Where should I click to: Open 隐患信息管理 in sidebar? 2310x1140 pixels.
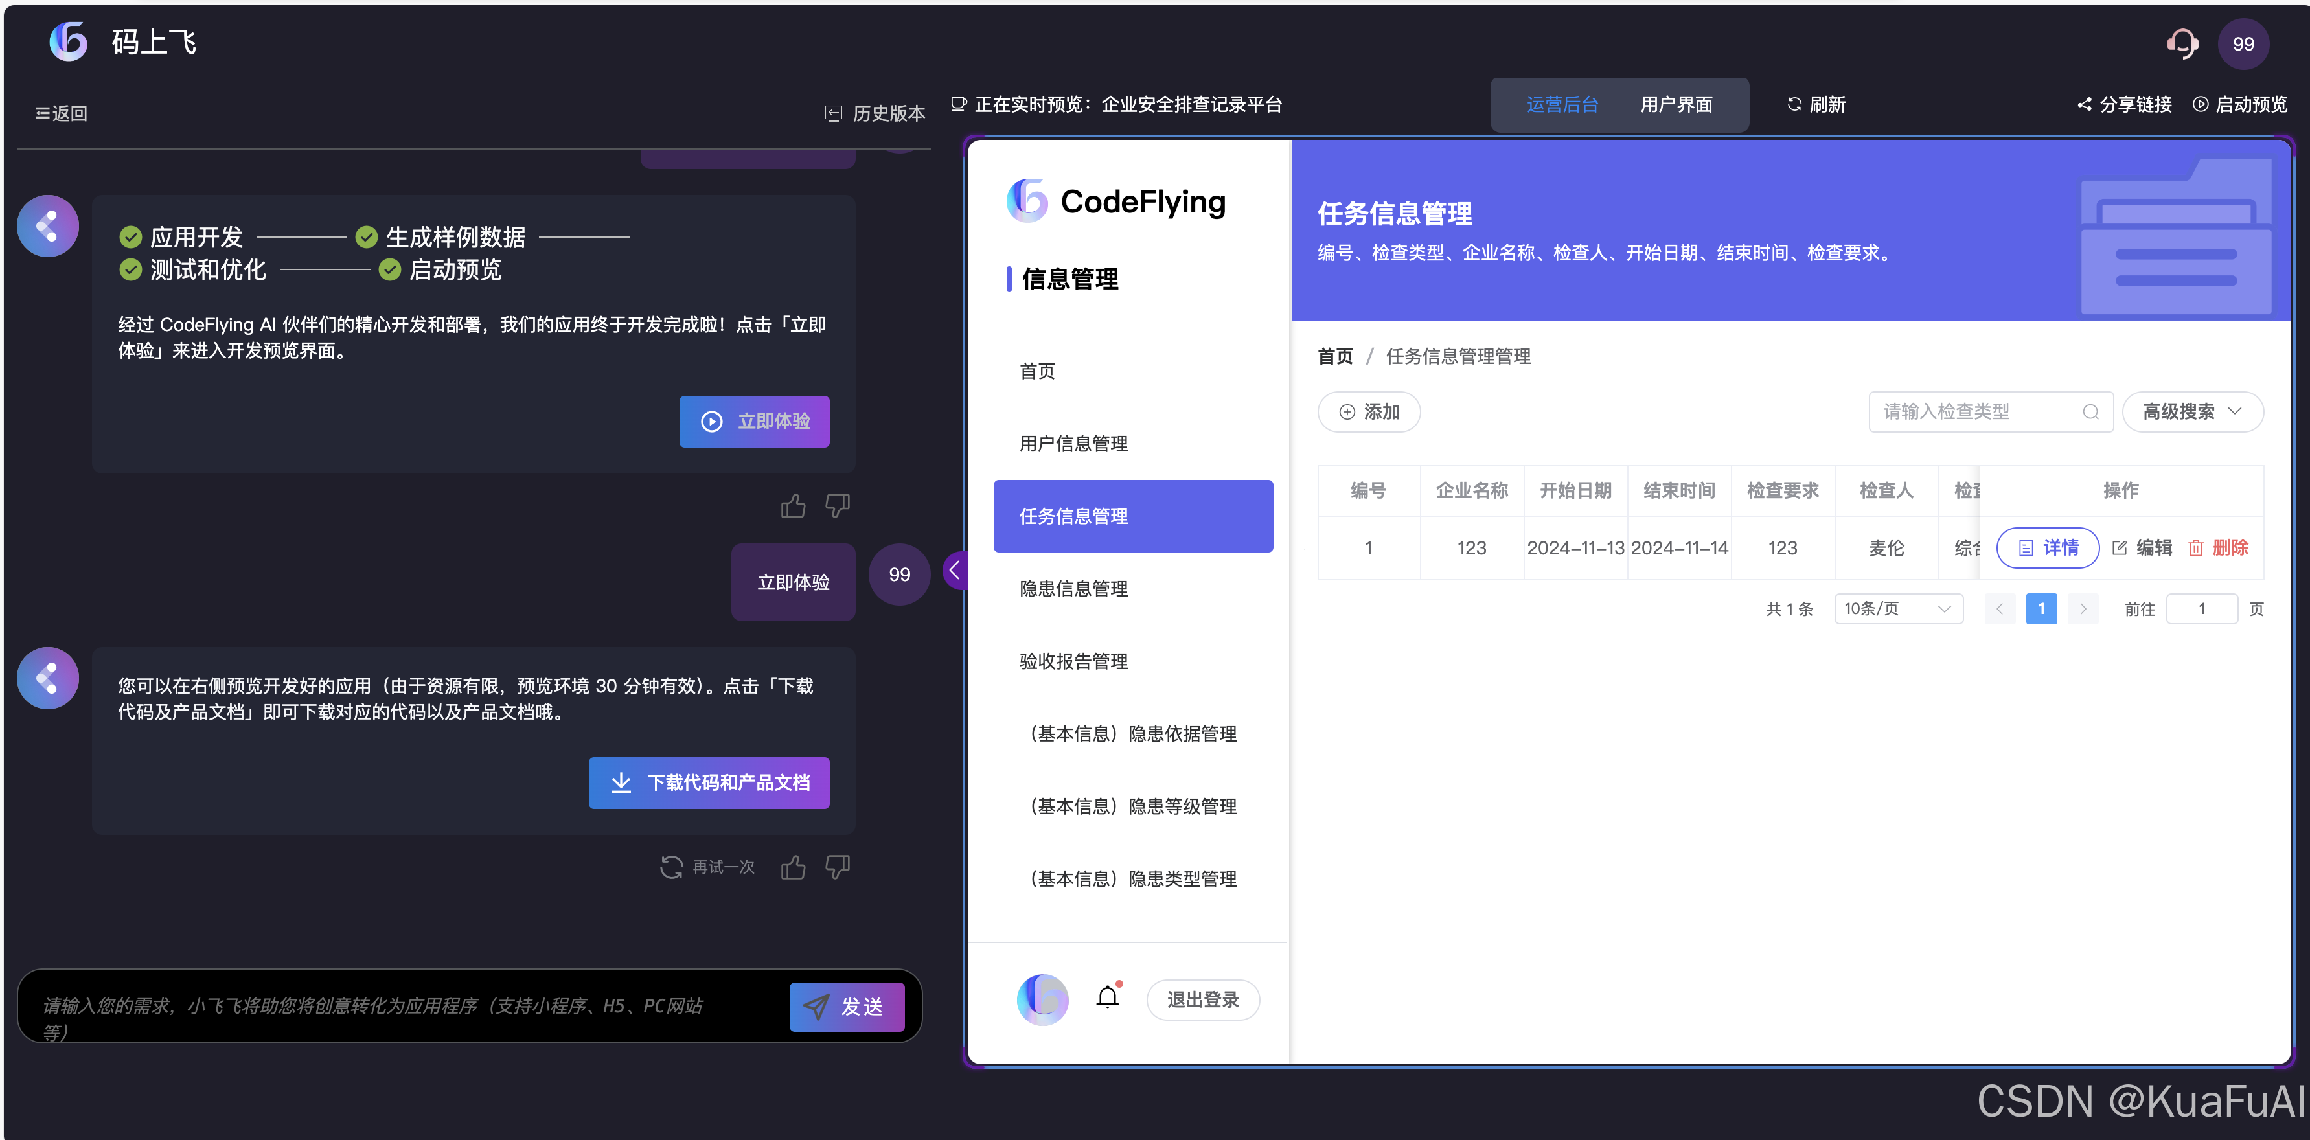[x=1073, y=589]
